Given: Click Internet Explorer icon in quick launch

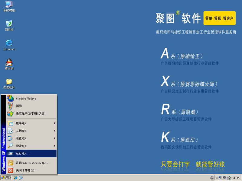Looking at the screenshot, I should pyautogui.click(x=15, y=178).
